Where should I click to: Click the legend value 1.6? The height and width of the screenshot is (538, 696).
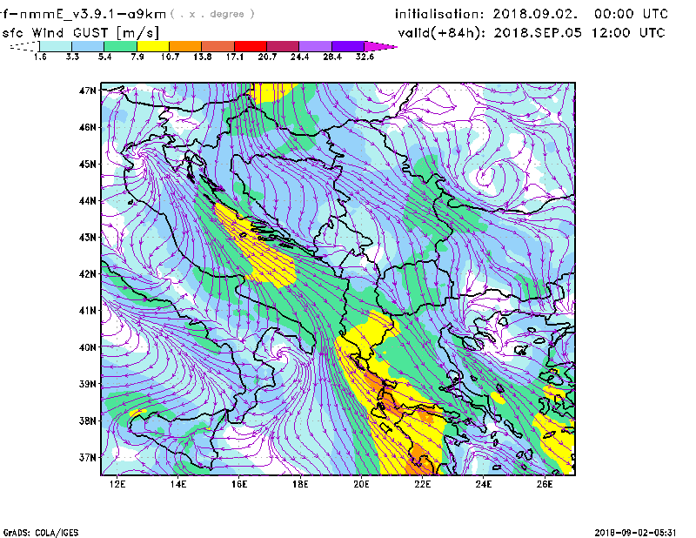pyautogui.click(x=40, y=57)
